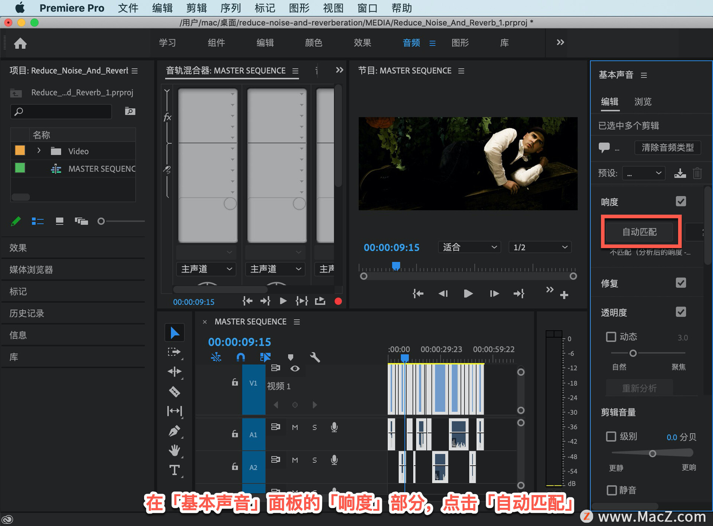Image resolution: width=713 pixels, height=526 pixels.
Task: Select the Razor tool
Action: 174,392
